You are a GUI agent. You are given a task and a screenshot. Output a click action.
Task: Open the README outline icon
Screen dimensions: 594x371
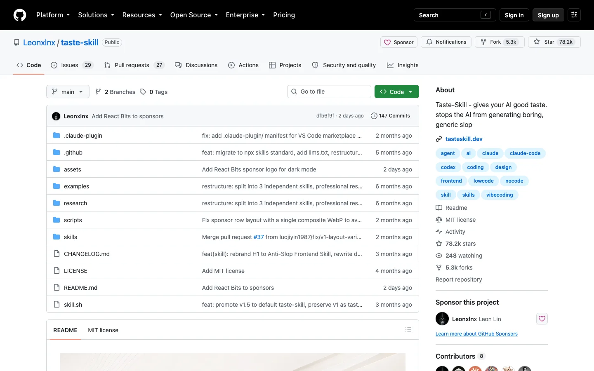[x=408, y=330]
